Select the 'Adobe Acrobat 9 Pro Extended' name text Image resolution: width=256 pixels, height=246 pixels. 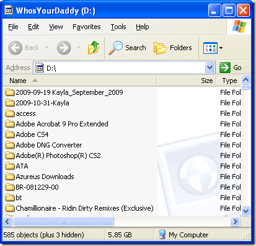[62, 124]
